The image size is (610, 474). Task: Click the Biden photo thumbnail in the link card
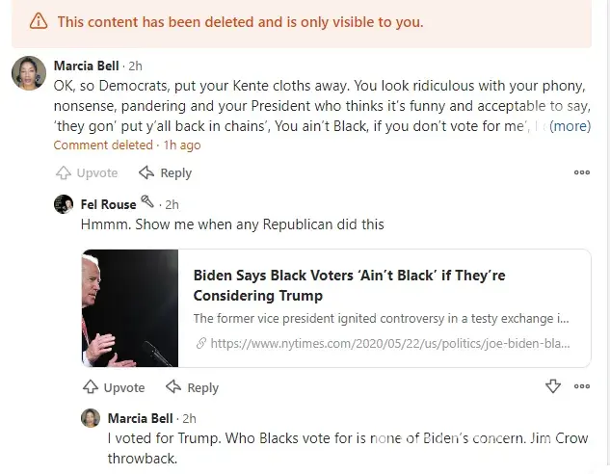coord(130,308)
